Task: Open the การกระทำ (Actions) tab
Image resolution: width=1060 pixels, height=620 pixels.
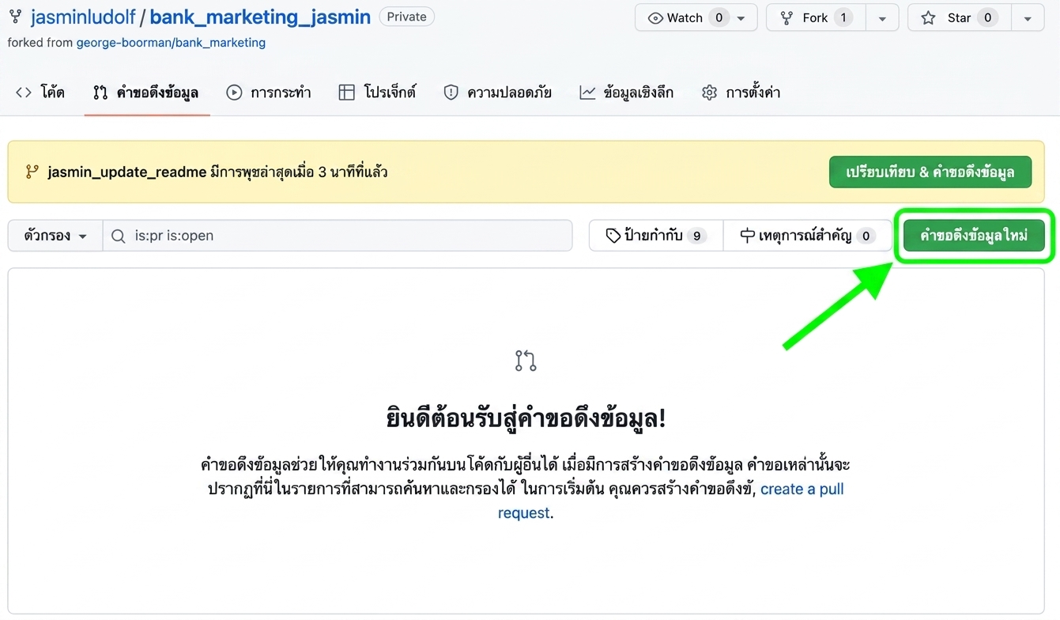Action: click(269, 93)
